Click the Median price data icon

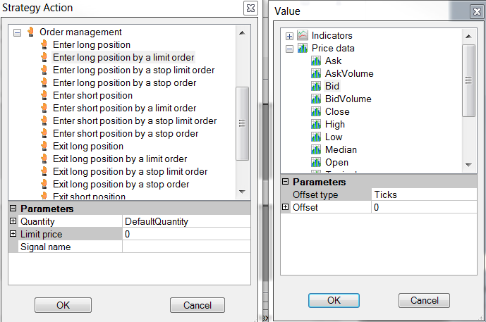316,150
